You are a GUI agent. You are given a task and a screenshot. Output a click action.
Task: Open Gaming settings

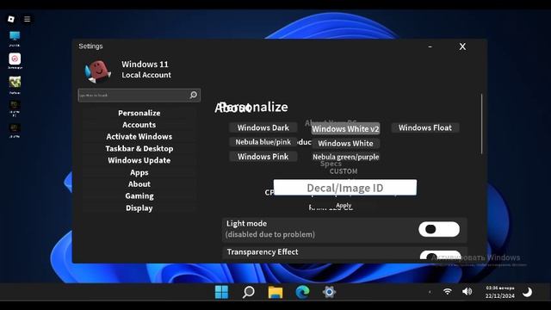139,195
